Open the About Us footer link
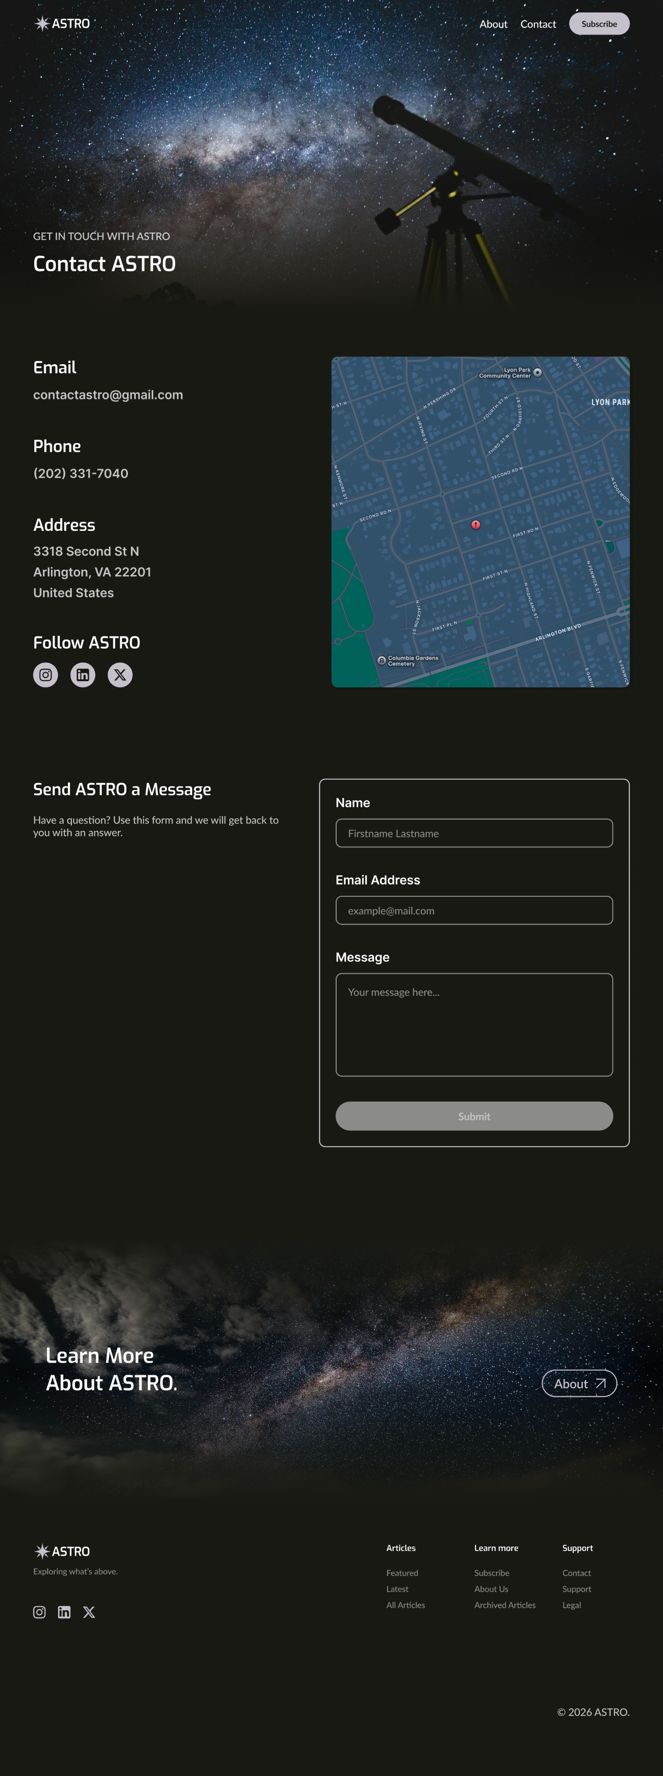Viewport: 663px width, 1776px height. (x=491, y=1589)
